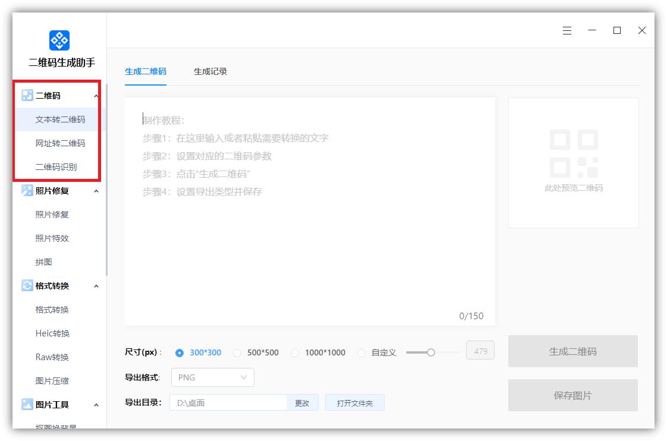Viewport: 667px width, 441px height.
Task: Click the 生成二维码 generate button
Action: pos(572,351)
